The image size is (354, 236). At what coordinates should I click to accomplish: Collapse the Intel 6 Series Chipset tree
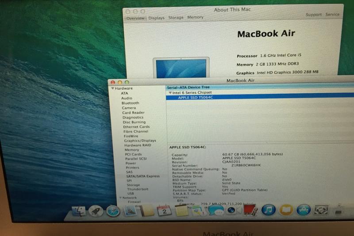click(170, 93)
